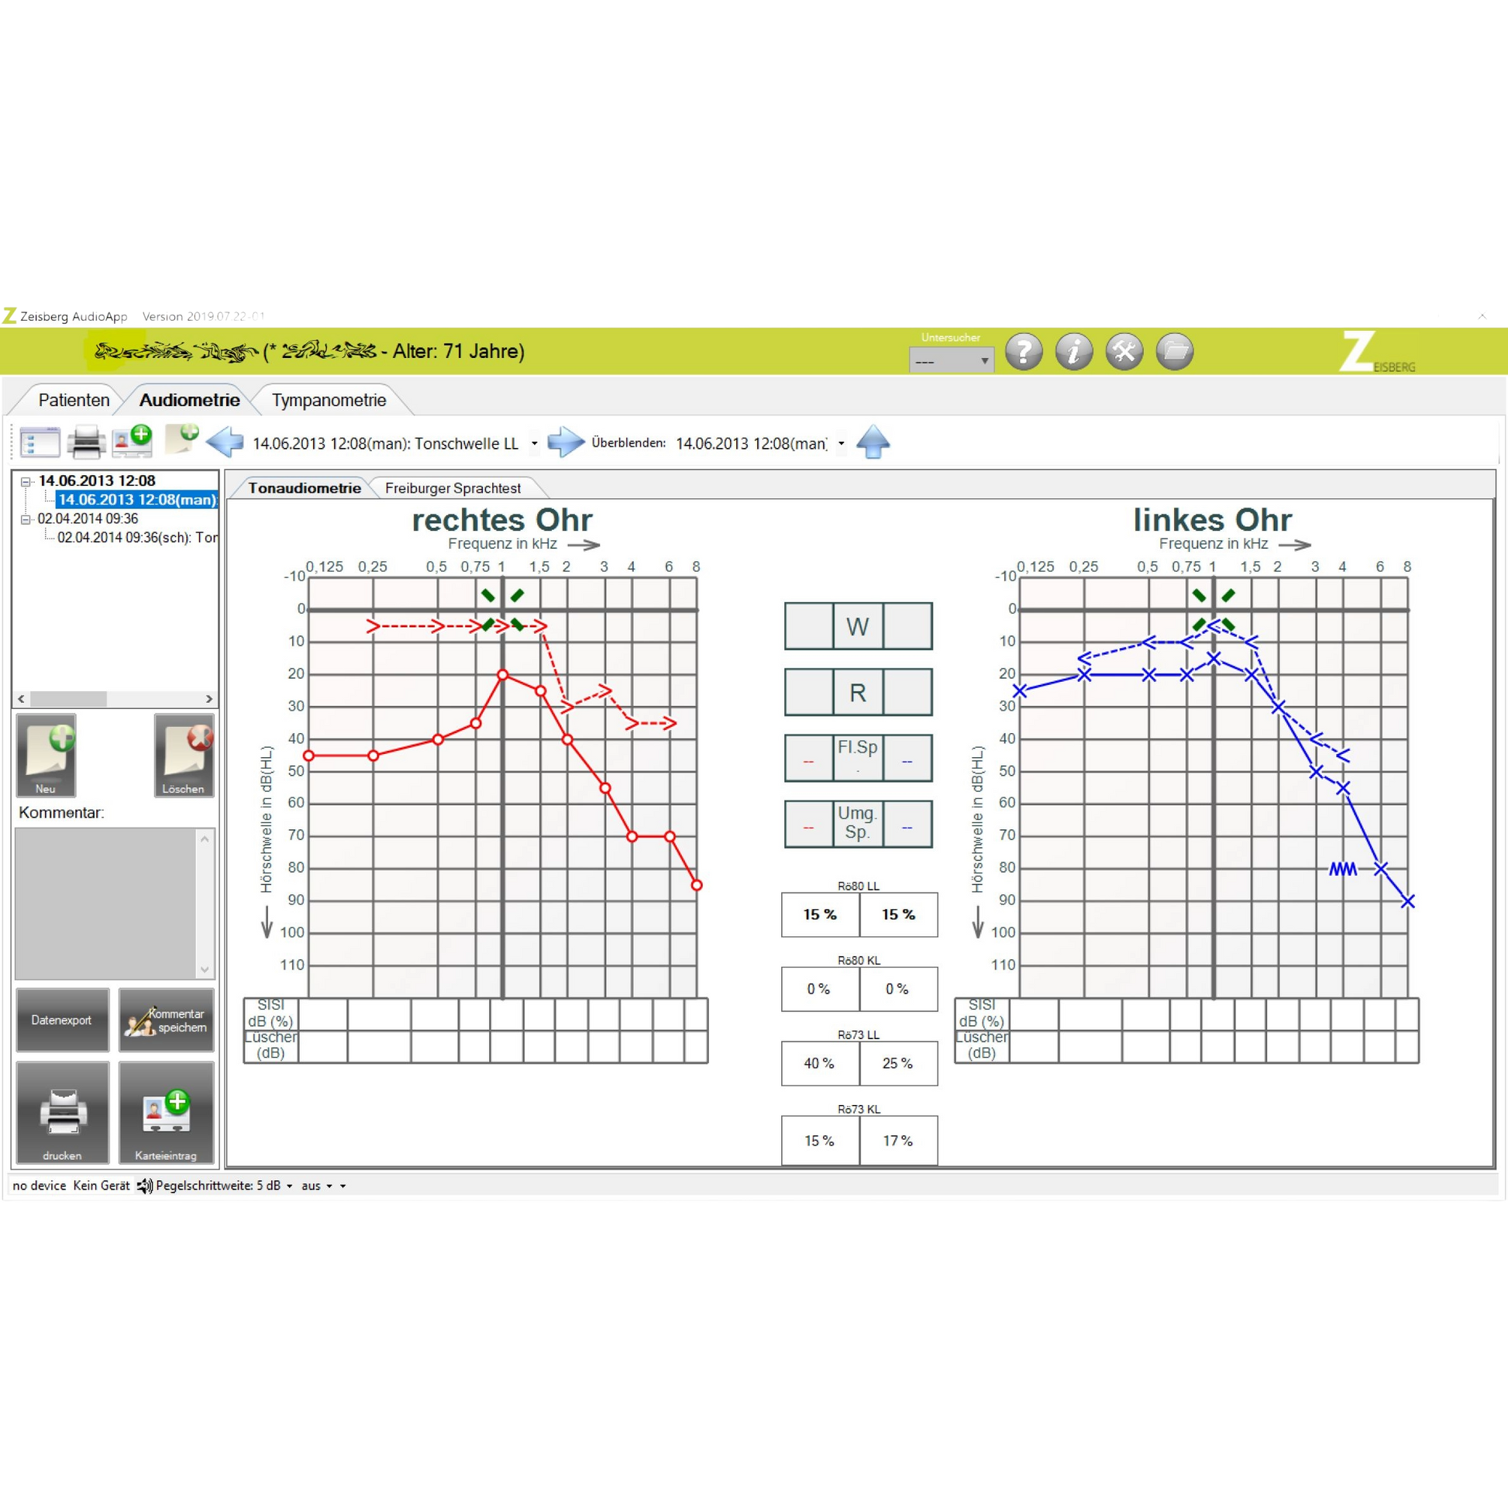The width and height of the screenshot is (1508, 1508).
Task: Click the cell left of the W button
Action: 809,626
